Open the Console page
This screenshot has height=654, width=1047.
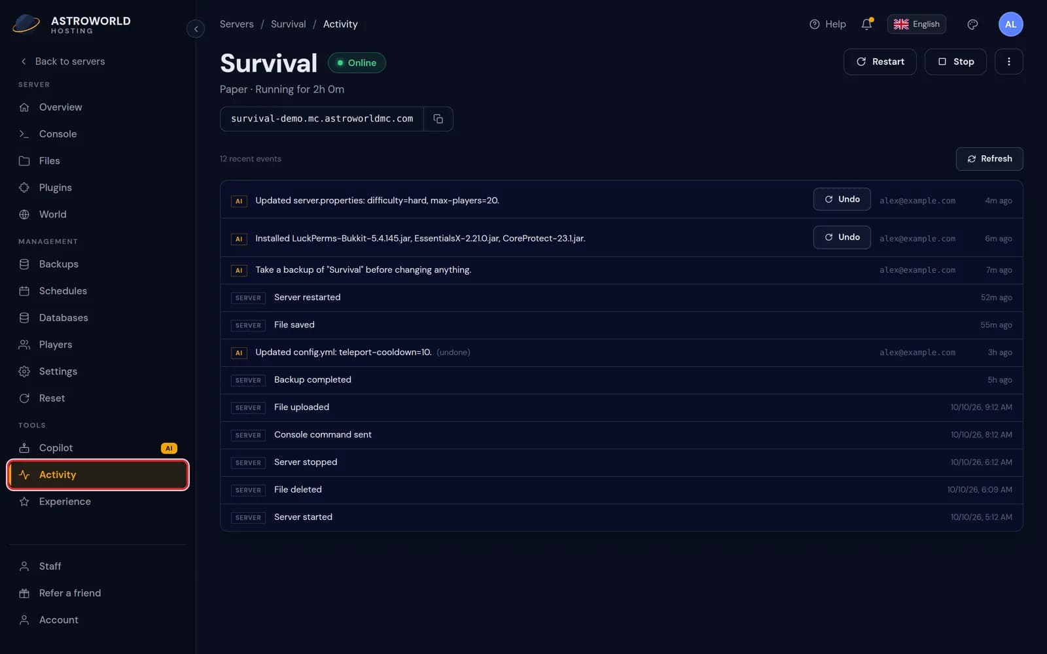point(98,134)
